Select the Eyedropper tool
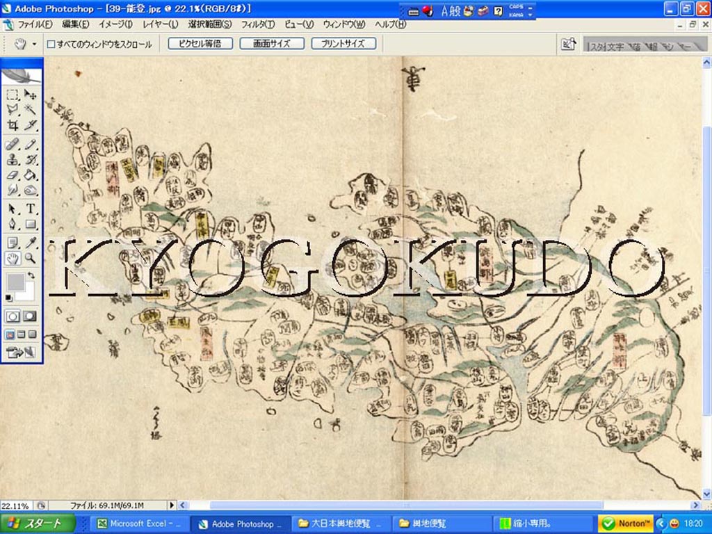The width and height of the screenshot is (712, 534). 30,243
